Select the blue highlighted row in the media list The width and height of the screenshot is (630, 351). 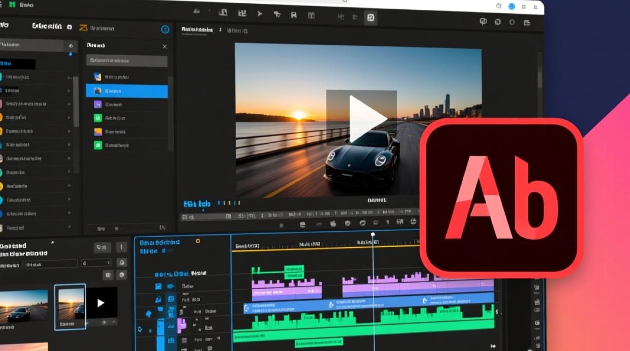(127, 91)
